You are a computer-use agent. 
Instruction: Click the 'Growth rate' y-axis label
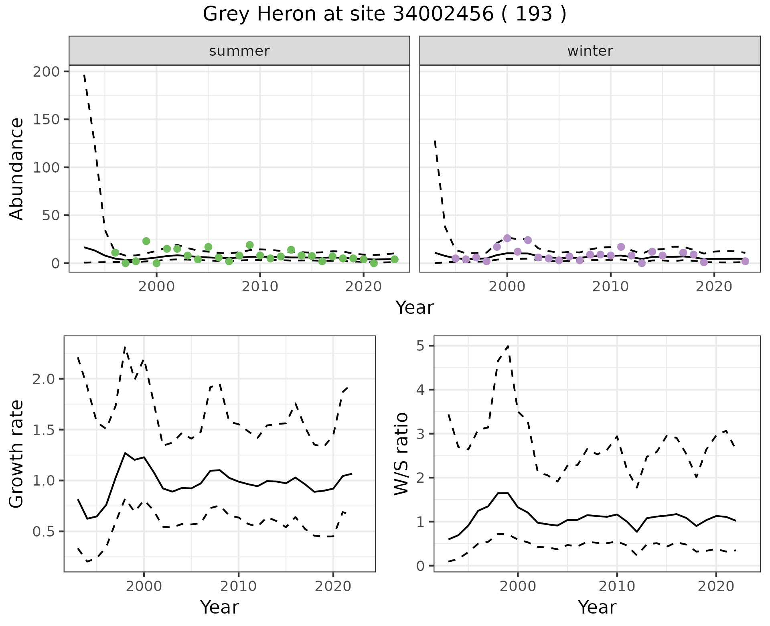point(17,453)
